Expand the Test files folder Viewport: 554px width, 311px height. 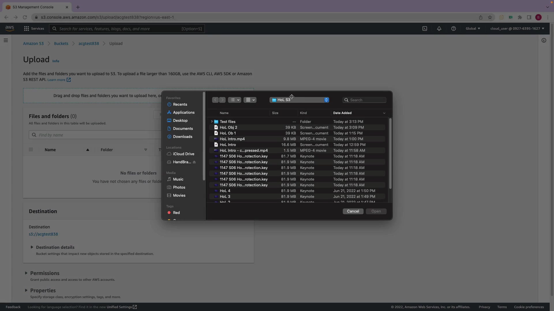click(212, 122)
